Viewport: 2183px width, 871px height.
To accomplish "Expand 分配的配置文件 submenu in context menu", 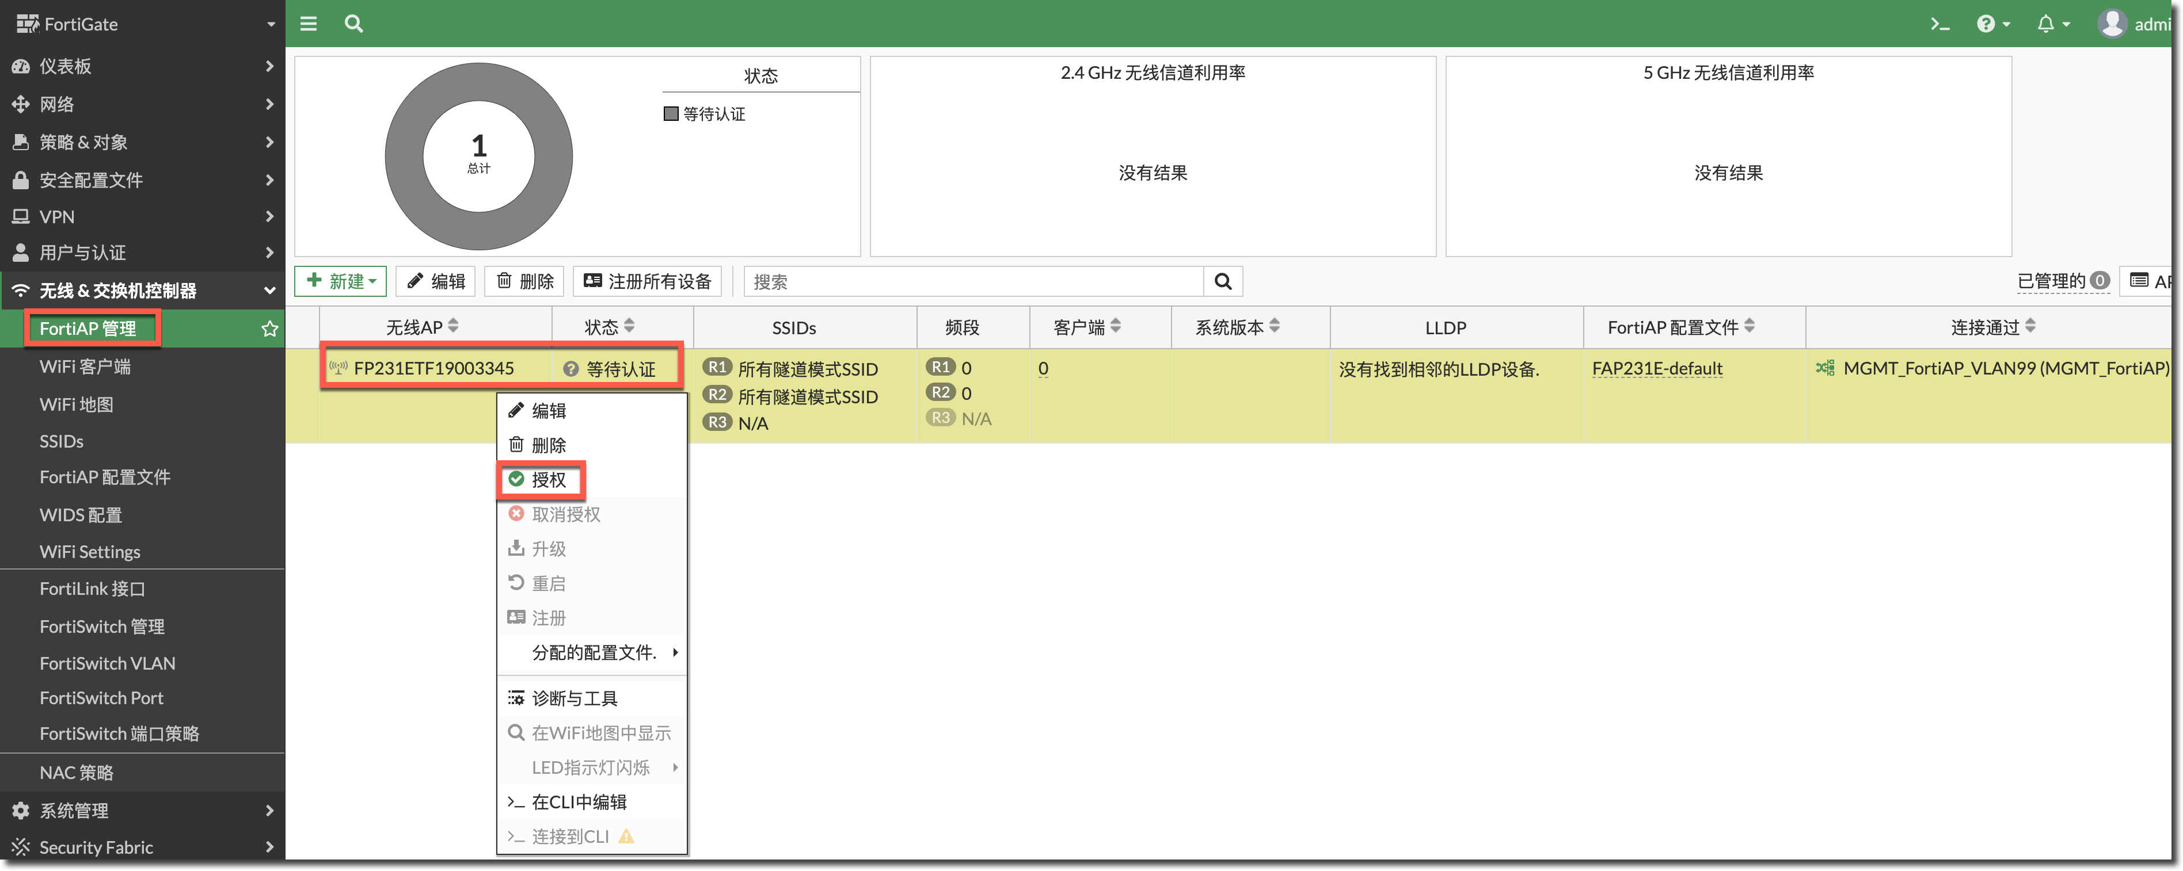I will (594, 652).
